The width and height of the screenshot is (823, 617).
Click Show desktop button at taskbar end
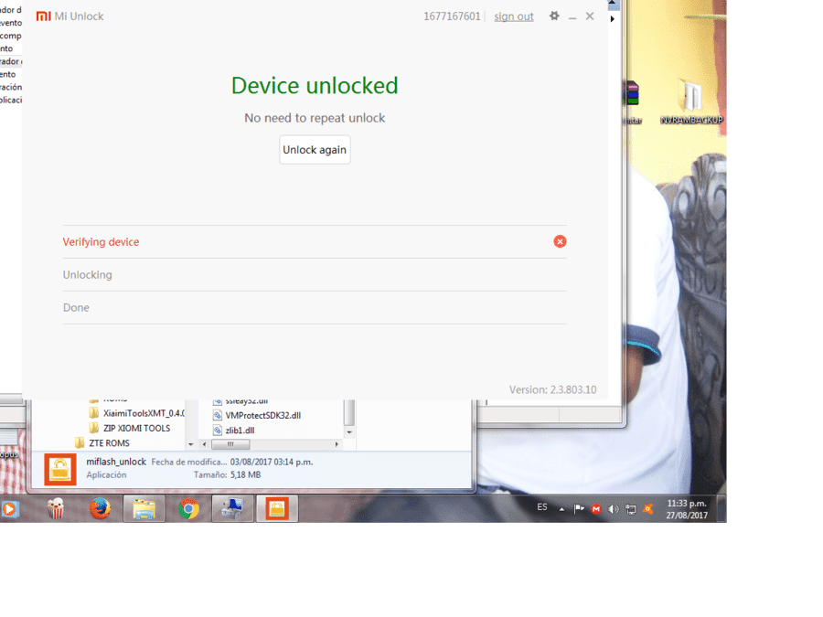click(721, 508)
